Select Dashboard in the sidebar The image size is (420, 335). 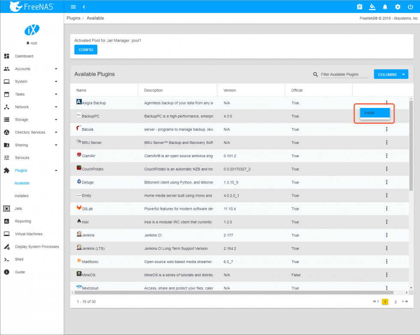pyautogui.click(x=24, y=56)
